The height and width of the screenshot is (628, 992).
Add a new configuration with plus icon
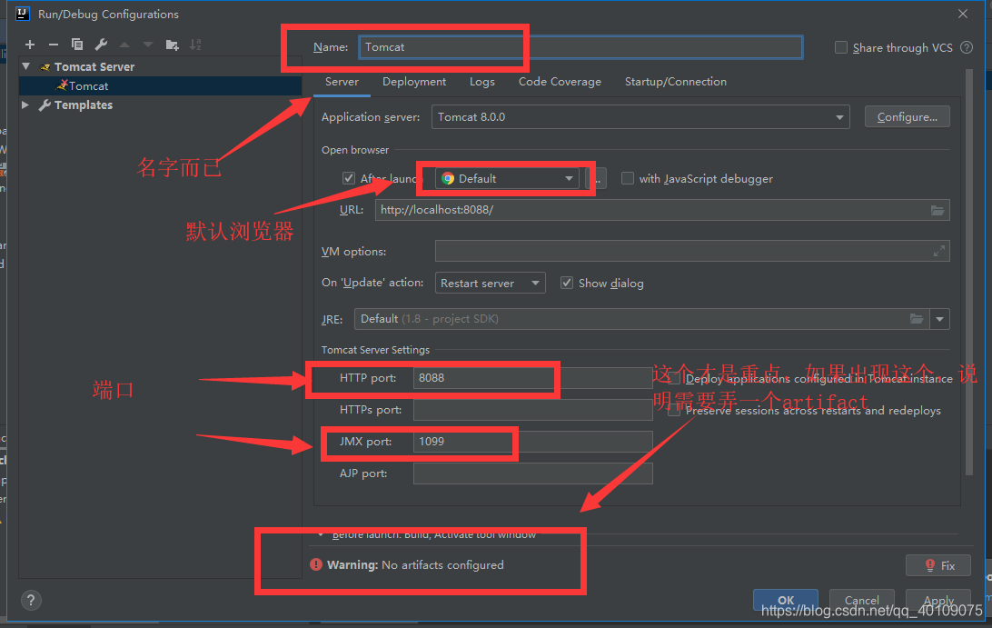click(x=30, y=45)
